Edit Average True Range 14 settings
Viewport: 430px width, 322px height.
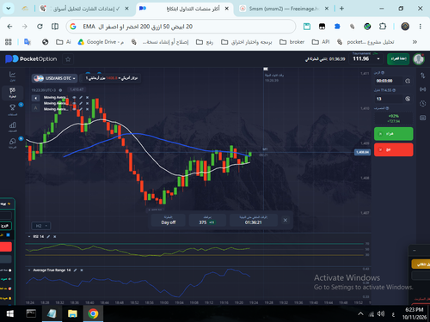(x=75, y=270)
